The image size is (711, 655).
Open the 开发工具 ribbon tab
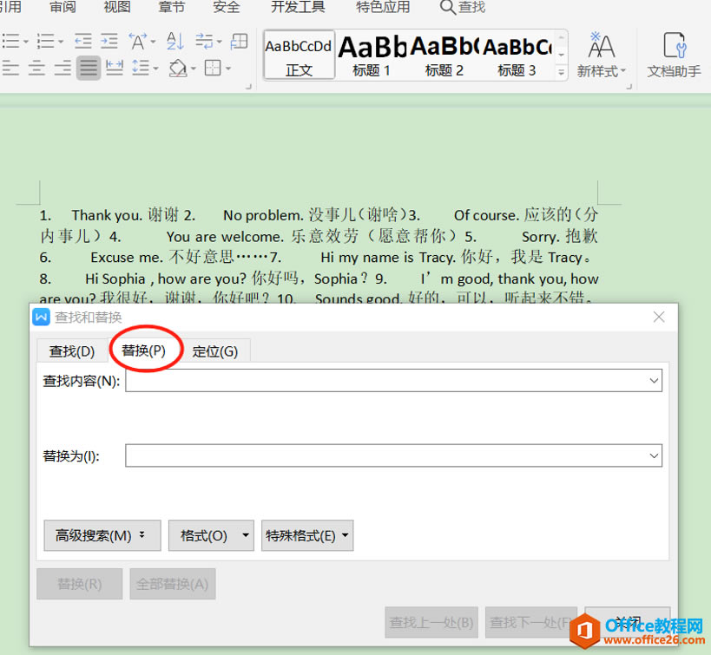(x=298, y=7)
